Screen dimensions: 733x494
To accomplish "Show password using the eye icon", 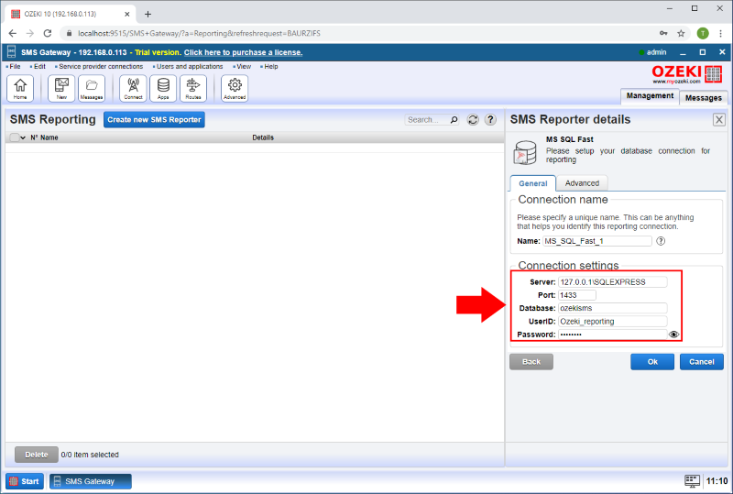I will [x=673, y=335].
